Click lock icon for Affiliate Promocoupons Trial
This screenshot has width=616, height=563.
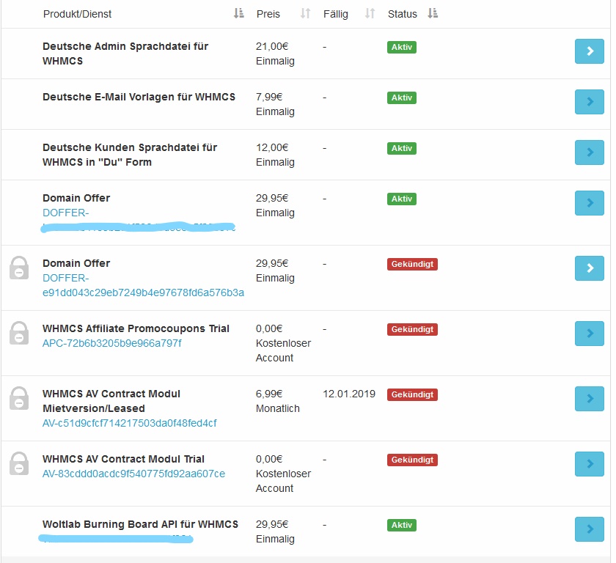[x=19, y=333]
